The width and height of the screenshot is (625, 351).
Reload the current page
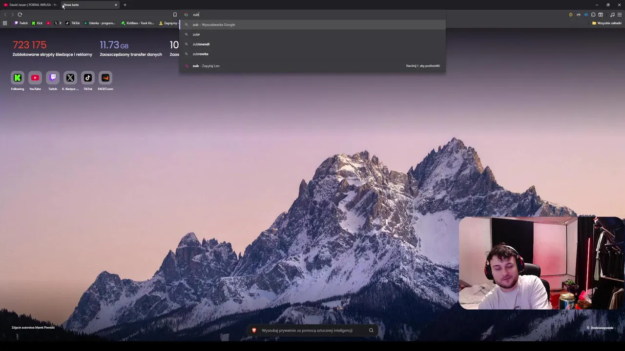click(20, 15)
